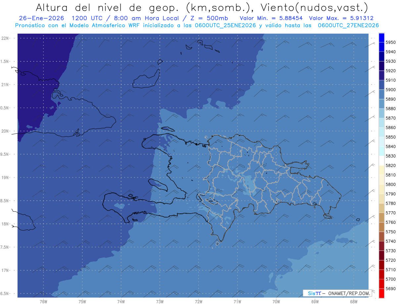Viewport: 397px width, 306px height.
Task: Click the '8.5N' latitude label
Action: click(5, 201)
